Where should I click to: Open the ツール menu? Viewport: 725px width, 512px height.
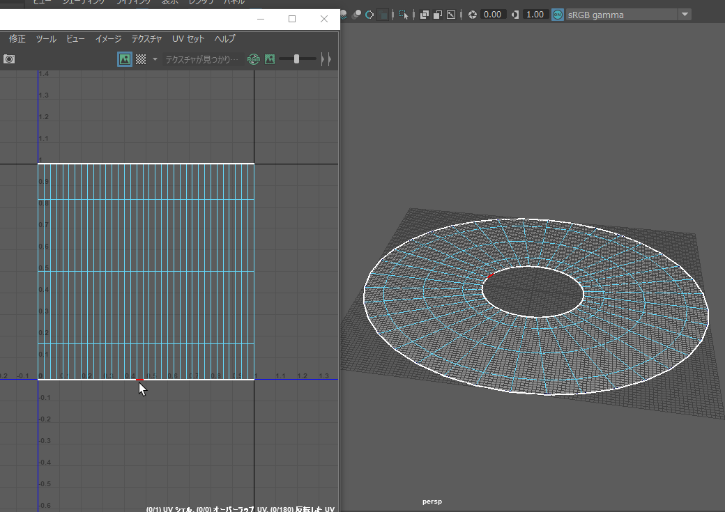(x=46, y=39)
